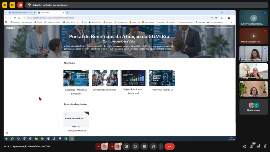Toggle the disabled camera button
Viewport: 270px width, 152px height.
coord(118,146)
